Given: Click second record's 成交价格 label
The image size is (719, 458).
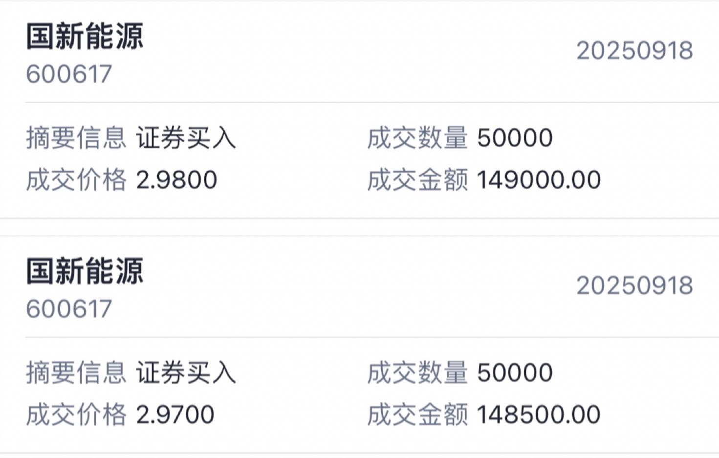Looking at the screenshot, I should [76, 414].
